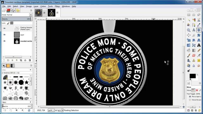Click the canvas horizontal scrollbar

(109, 107)
